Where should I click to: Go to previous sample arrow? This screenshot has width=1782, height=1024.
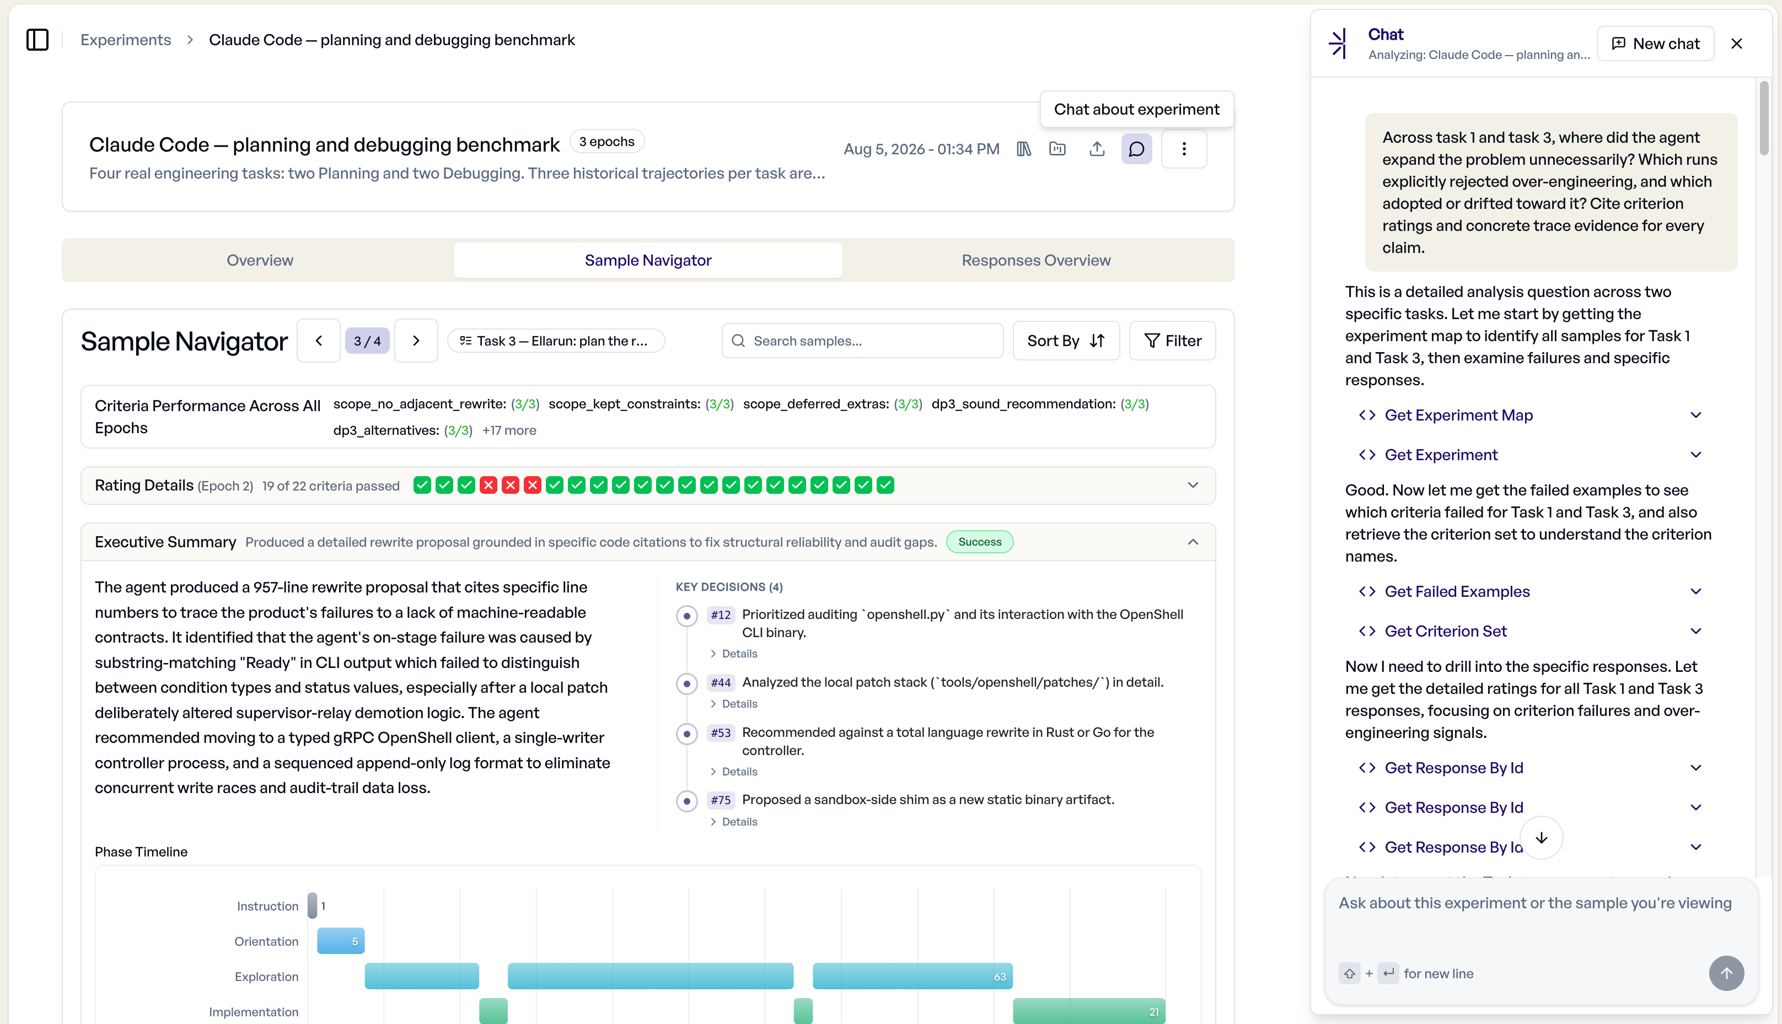pyautogui.click(x=319, y=341)
